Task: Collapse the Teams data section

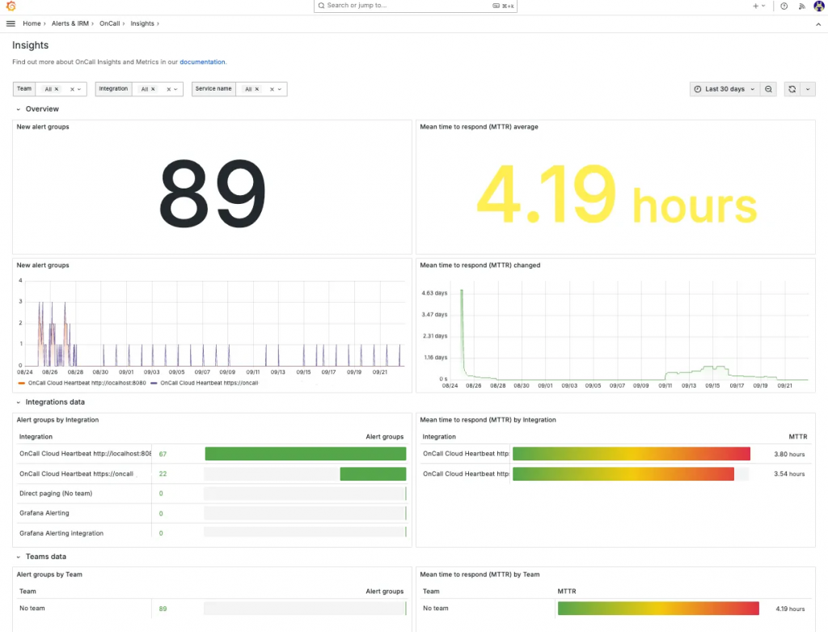Action: tap(19, 557)
